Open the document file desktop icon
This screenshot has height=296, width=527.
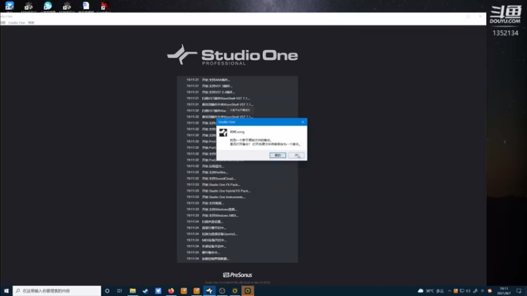86,6
